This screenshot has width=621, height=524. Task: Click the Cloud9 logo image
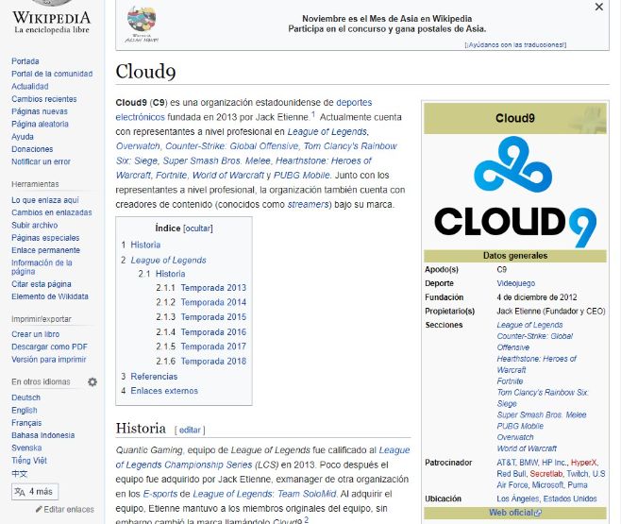(x=515, y=192)
